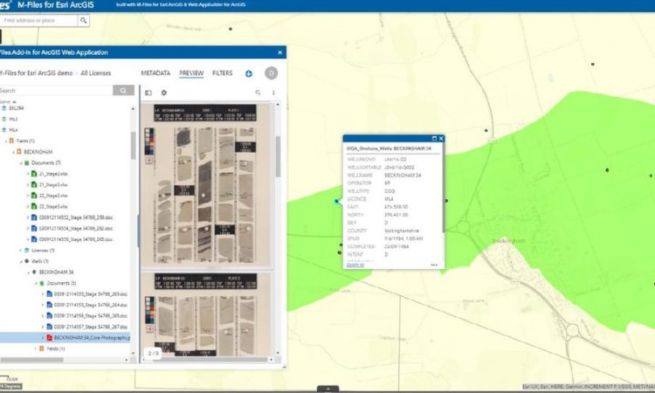Open preview settings gear icon

164,93
